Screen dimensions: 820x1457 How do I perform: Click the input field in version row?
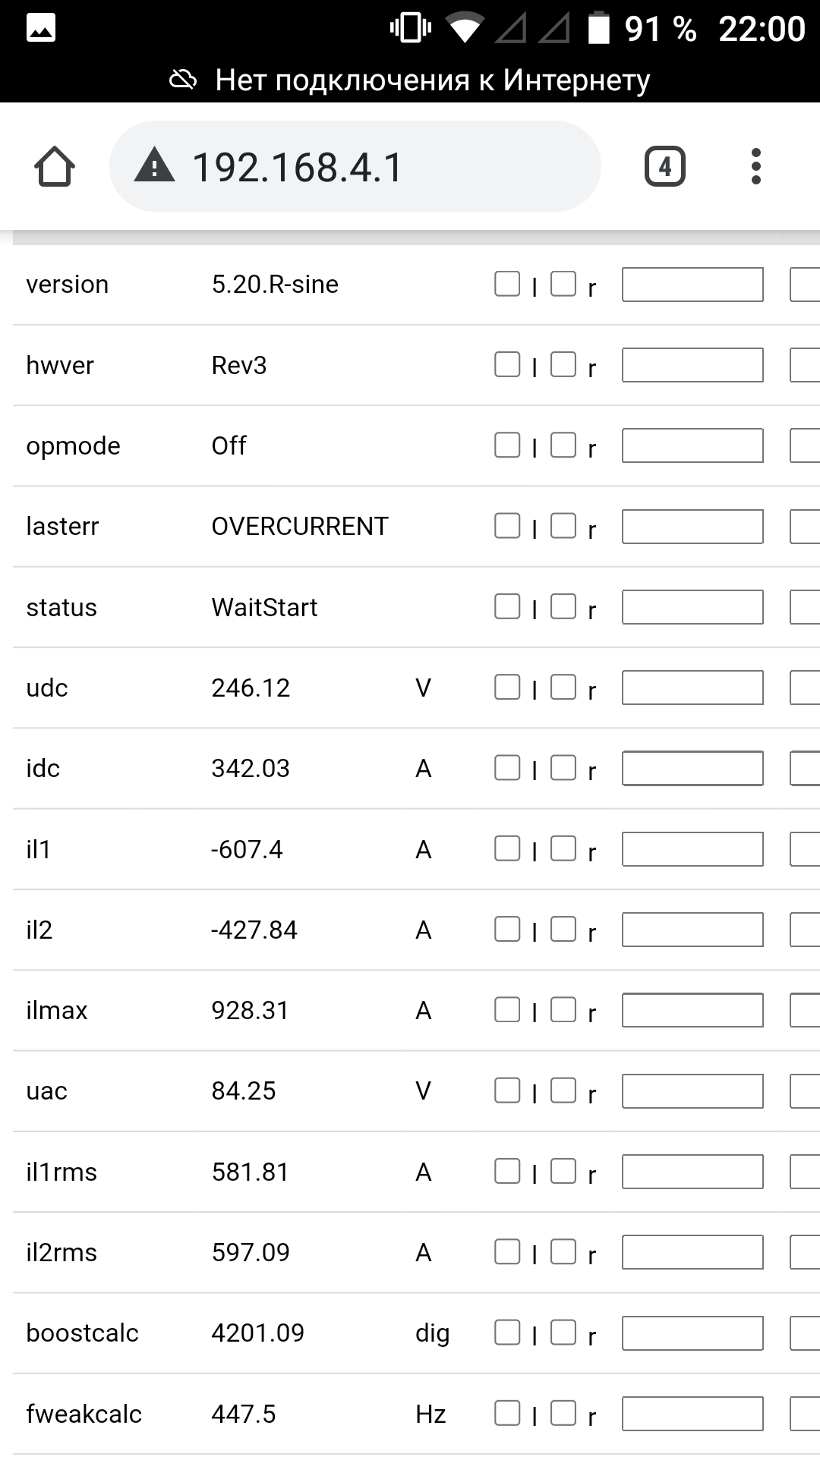coord(692,285)
